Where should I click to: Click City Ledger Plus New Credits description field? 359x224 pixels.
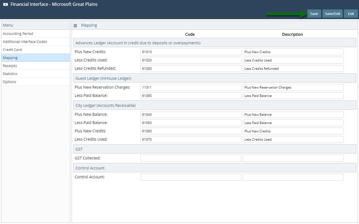[x=293, y=131]
